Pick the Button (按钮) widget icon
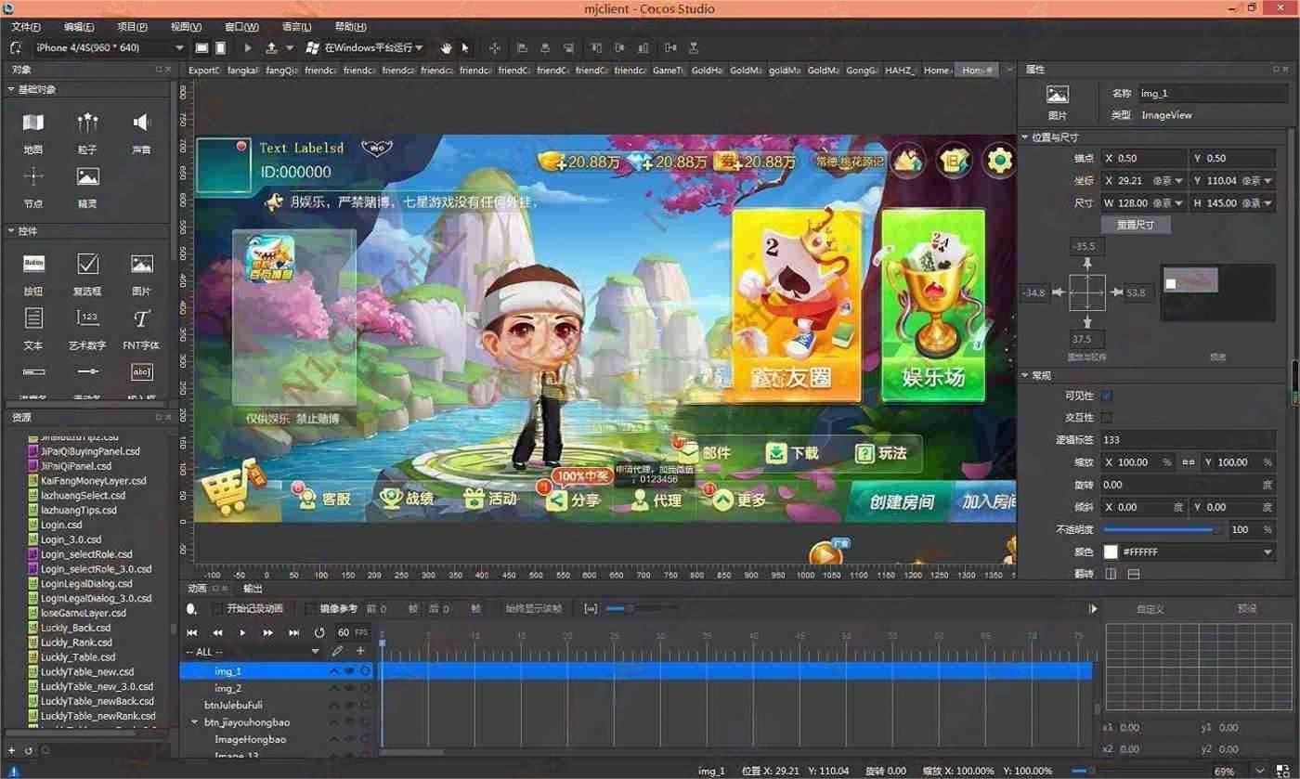The image size is (1300, 779). [x=33, y=264]
